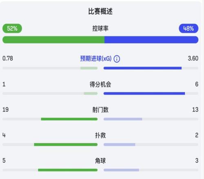Select the 扑救 stat label

100,135
